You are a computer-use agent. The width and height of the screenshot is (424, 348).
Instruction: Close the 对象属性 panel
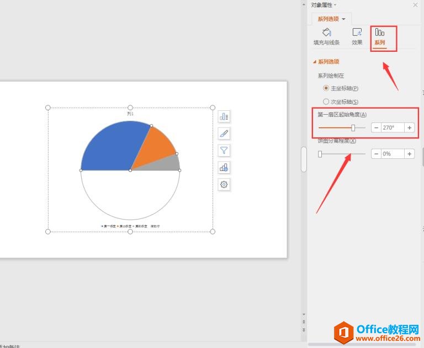[415, 5]
